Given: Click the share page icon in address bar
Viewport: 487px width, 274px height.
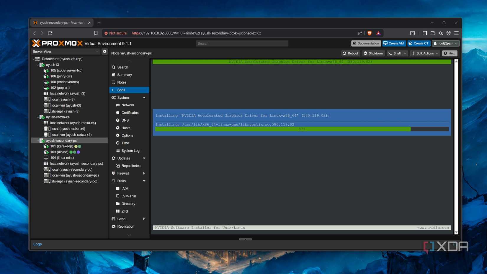Looking at the screenshot, I should pos(360,33).
